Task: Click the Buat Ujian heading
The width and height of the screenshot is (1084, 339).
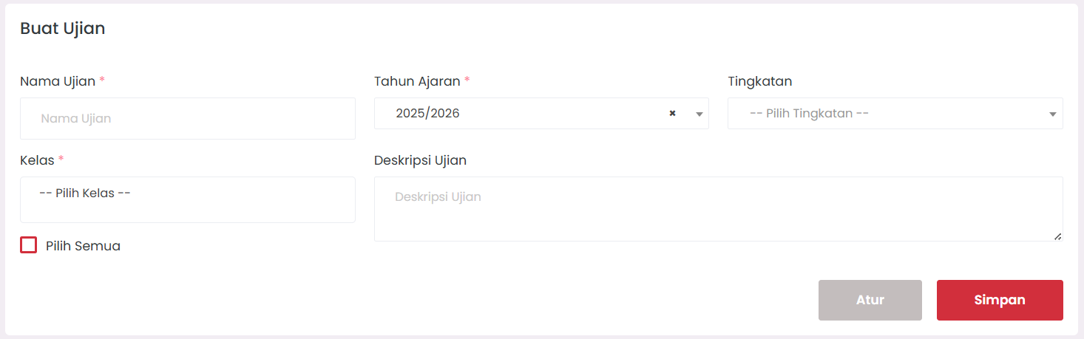Action: pos(63,29)
